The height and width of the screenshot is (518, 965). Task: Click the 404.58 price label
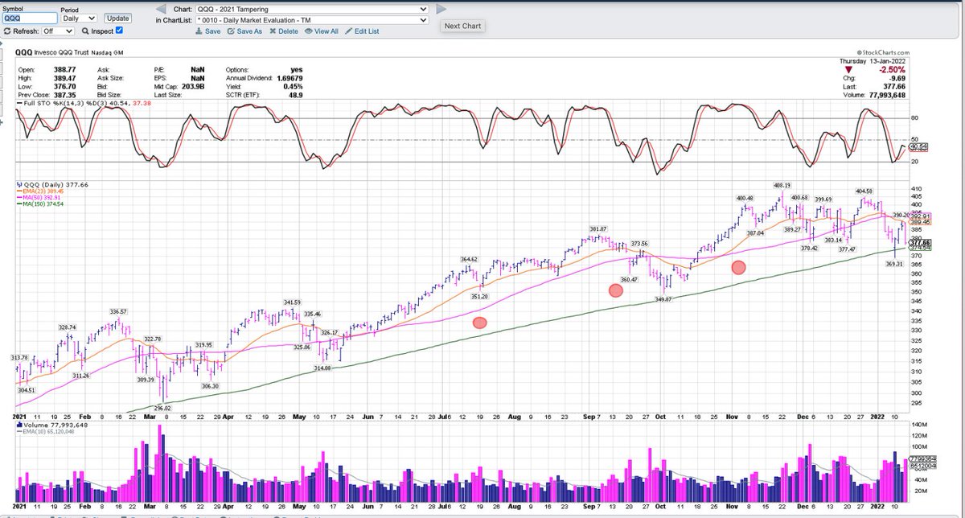tap(864, 191)
